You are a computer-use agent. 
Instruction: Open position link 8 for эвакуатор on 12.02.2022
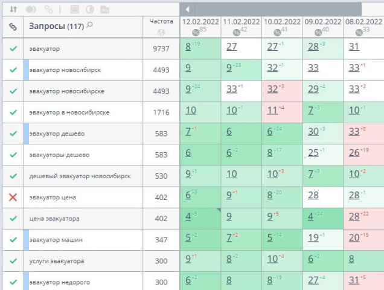[x=188, y=47]
